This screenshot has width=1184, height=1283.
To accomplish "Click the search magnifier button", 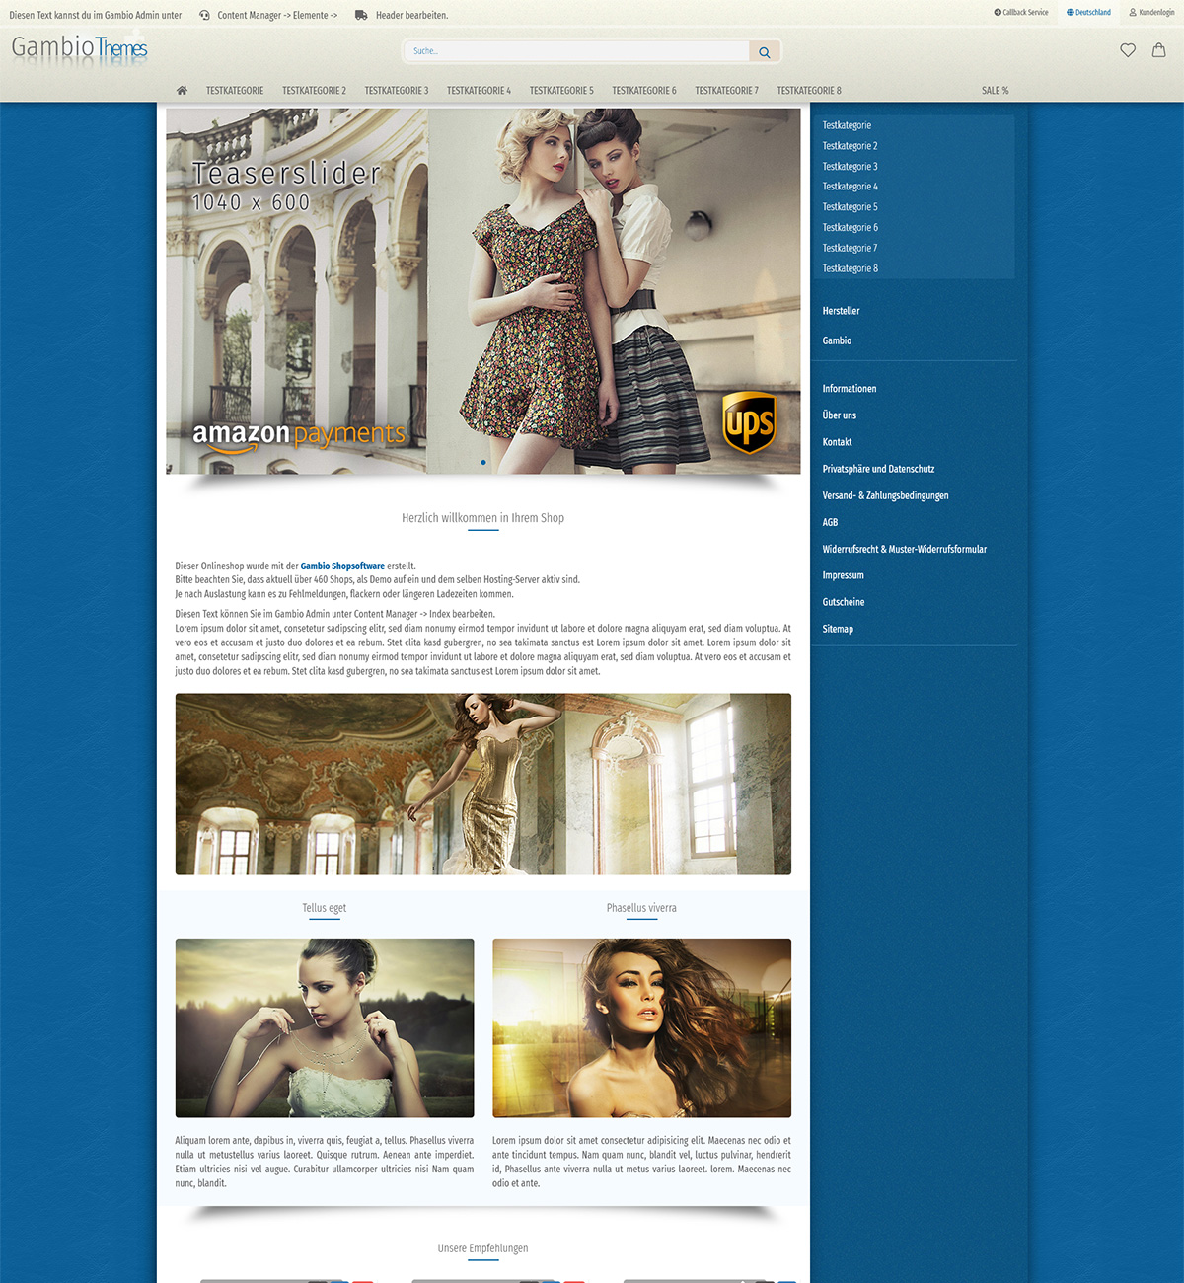I will [764, 52].
